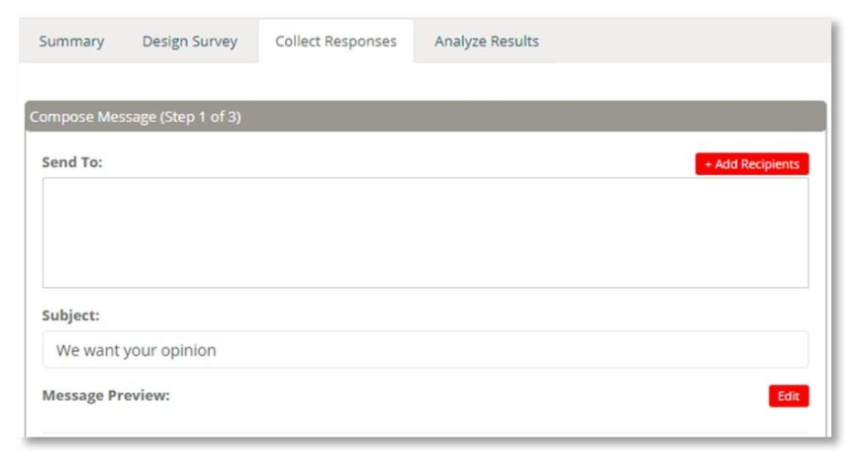Open the Summary tab
This screenshot has width=863, height=464.
coord(71,42)
